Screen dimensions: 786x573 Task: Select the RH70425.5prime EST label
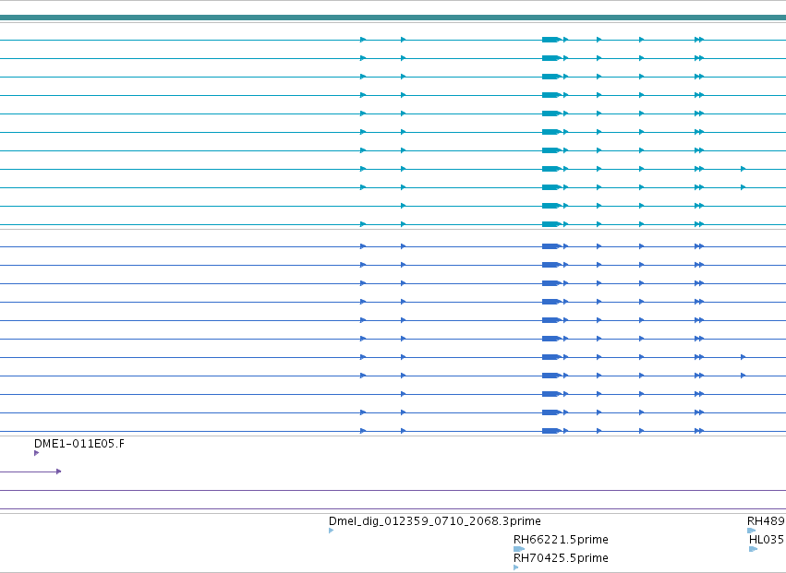click(561, 558)
